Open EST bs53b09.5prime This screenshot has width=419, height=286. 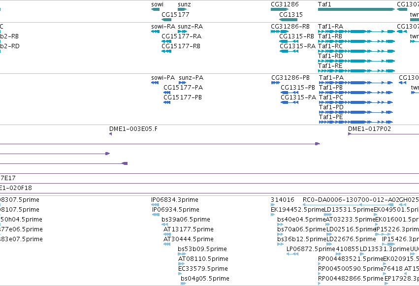(x=202, y=249)
